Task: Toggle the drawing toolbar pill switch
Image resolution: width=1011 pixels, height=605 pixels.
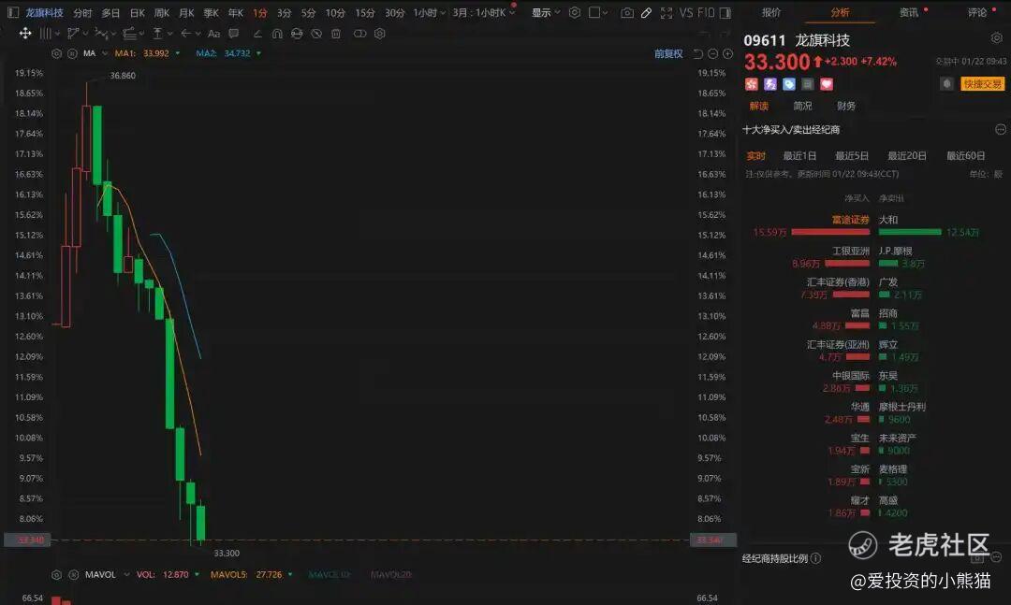Action: coord(359,34)
